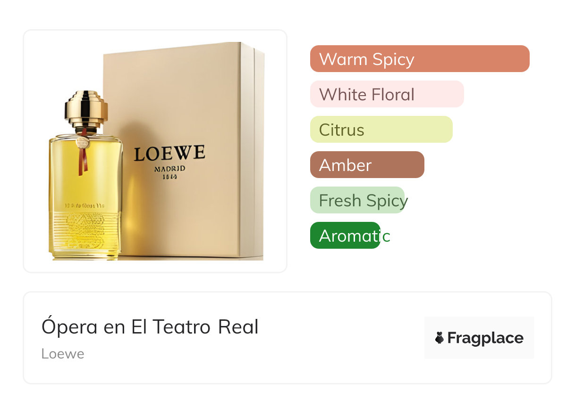This screenshot has width=575, height=407.
Task: Click the grey Fragplace badge background
Action: click(x=479, y=338)
